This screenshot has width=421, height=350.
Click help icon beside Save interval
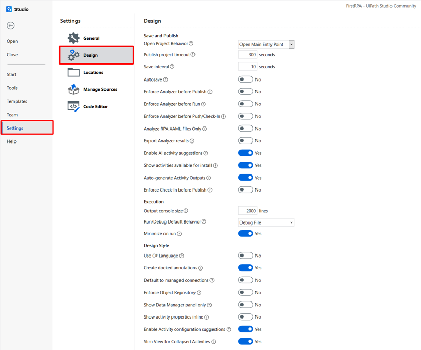coord(172,66)
